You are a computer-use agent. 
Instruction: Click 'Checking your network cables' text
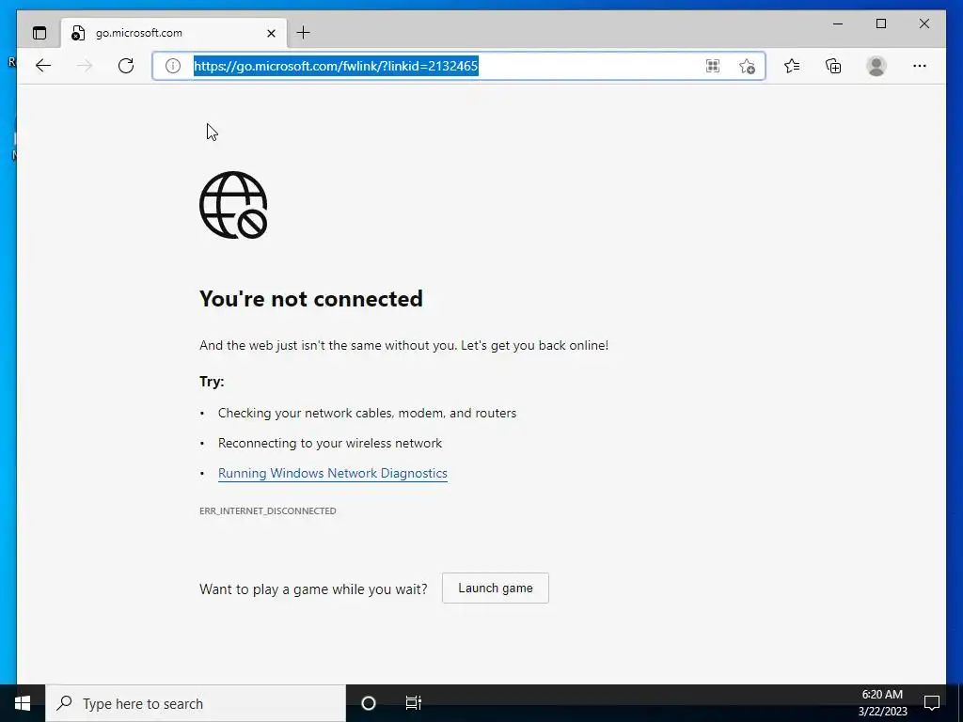coord(368,414)
